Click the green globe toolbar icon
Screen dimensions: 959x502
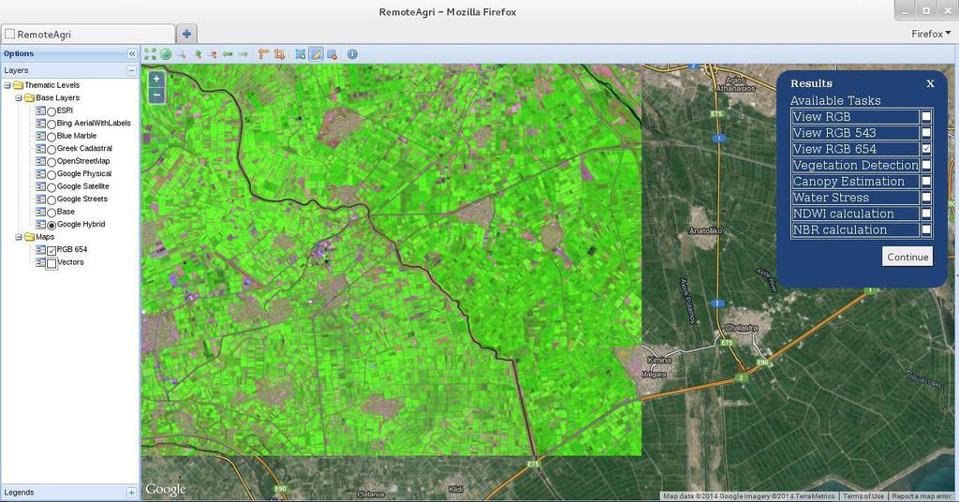165,54
